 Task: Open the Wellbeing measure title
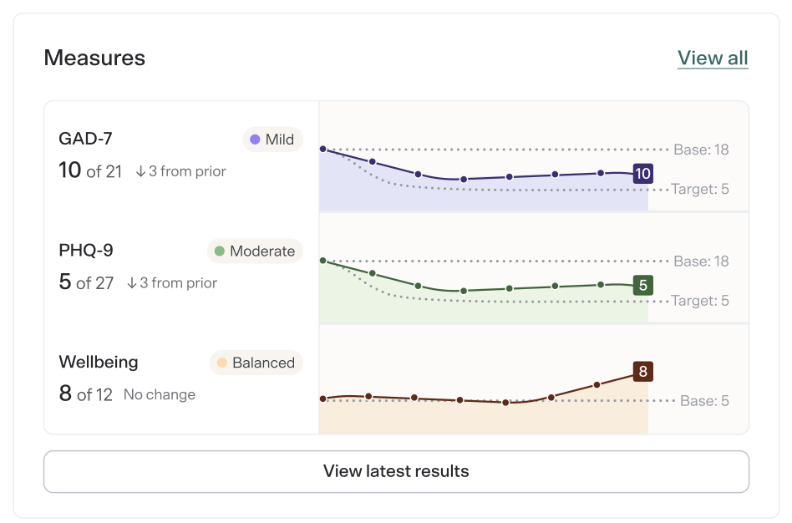[x=99, y=362]
